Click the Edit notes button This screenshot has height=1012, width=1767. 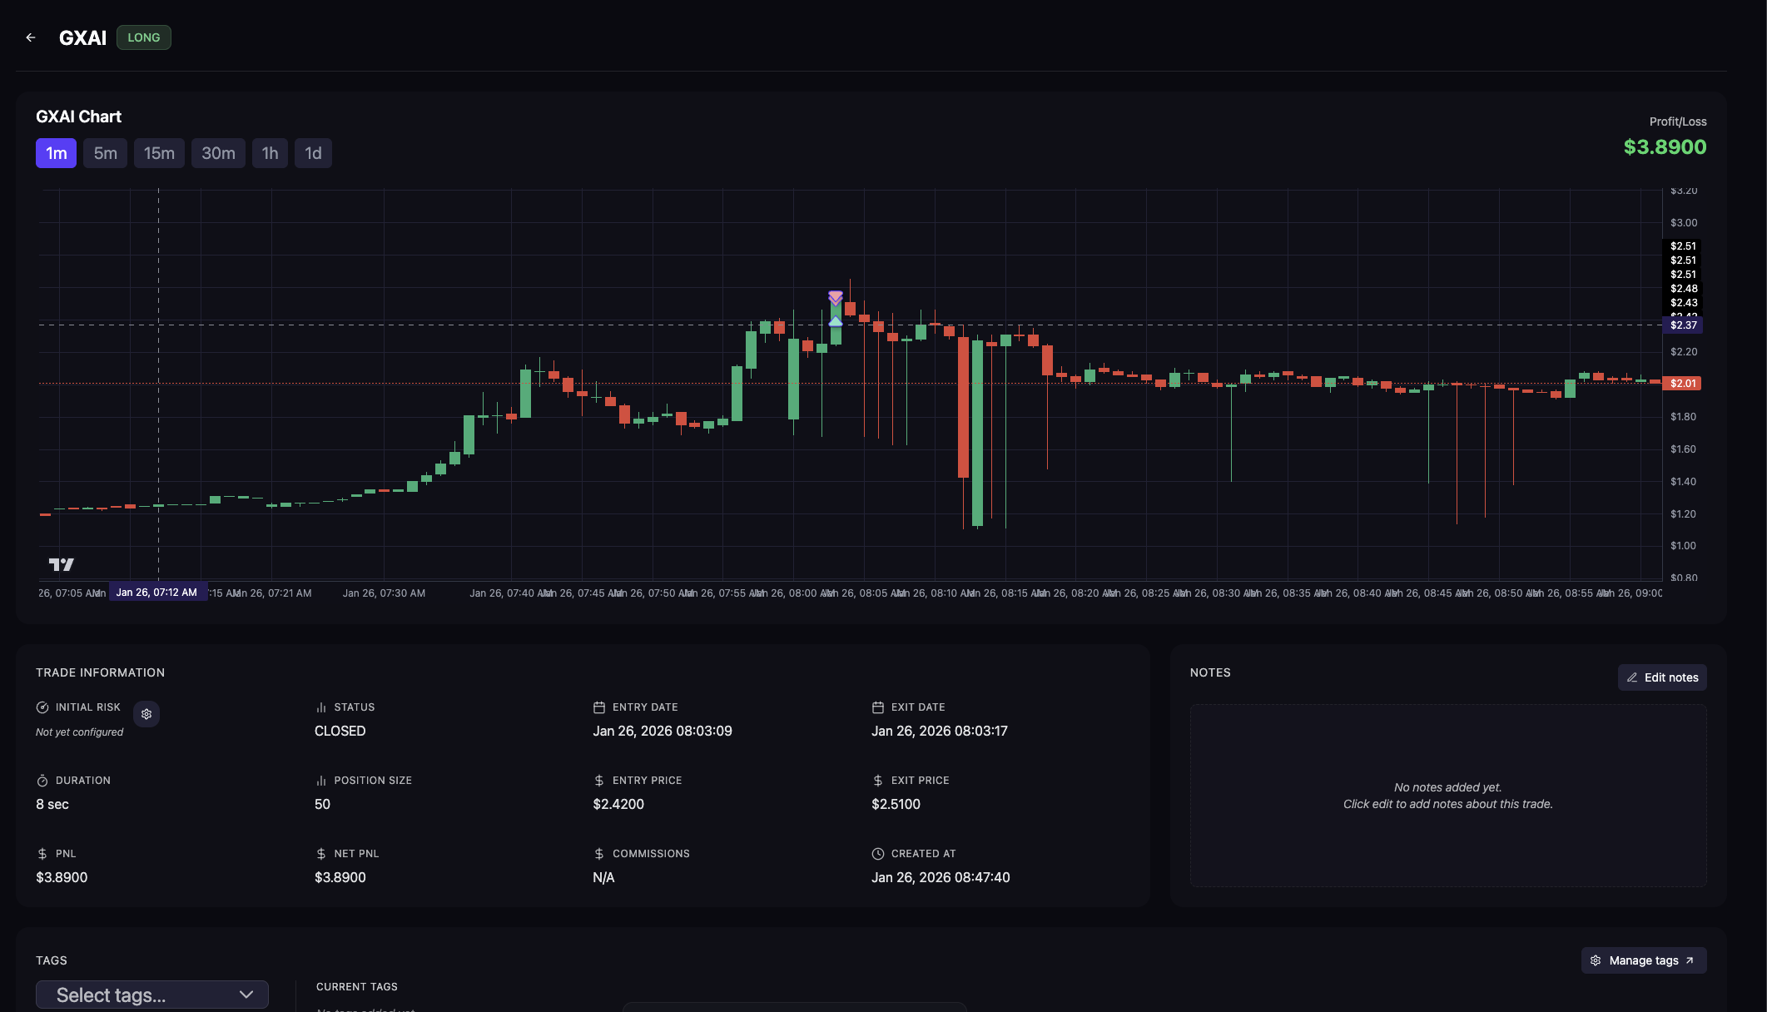click(1662, 677)
